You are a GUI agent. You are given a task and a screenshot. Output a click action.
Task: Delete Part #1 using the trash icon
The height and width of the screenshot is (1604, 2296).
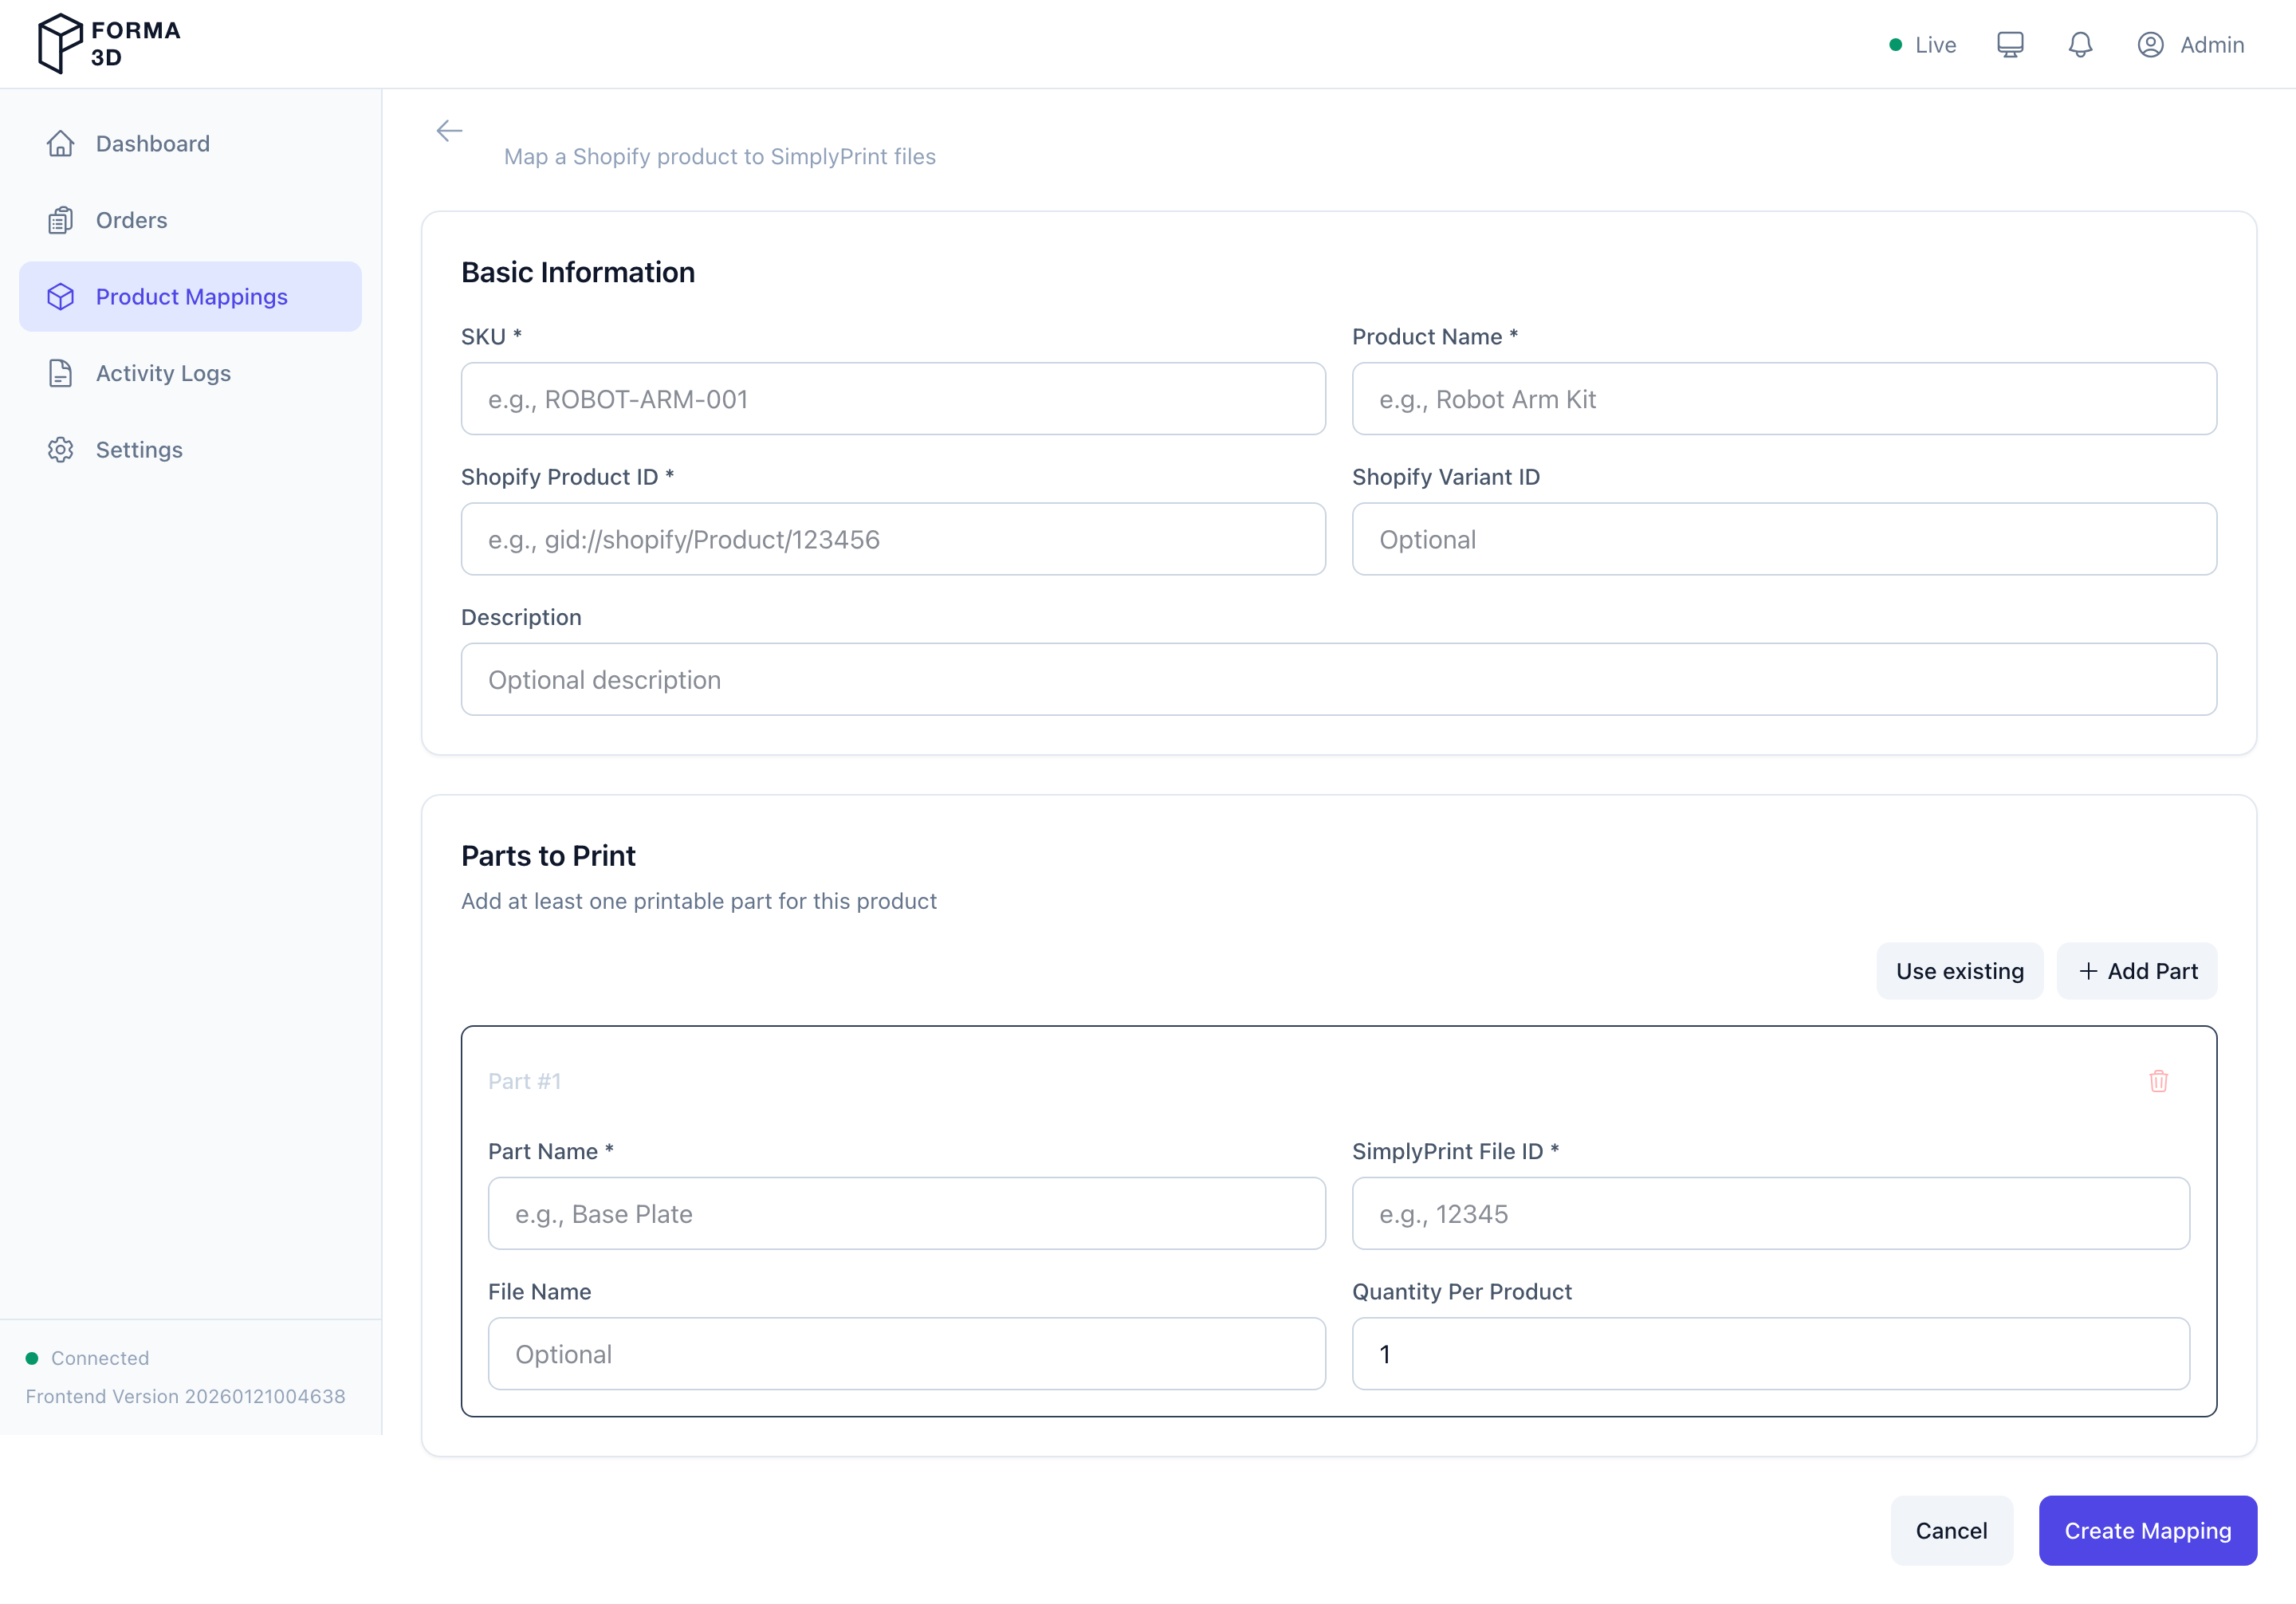point(2159,1081)
